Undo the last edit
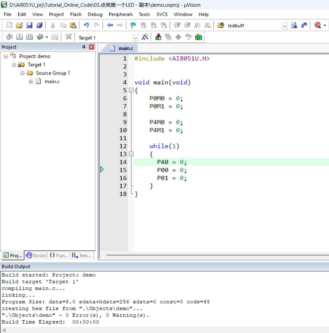 (x=86, y=25)
